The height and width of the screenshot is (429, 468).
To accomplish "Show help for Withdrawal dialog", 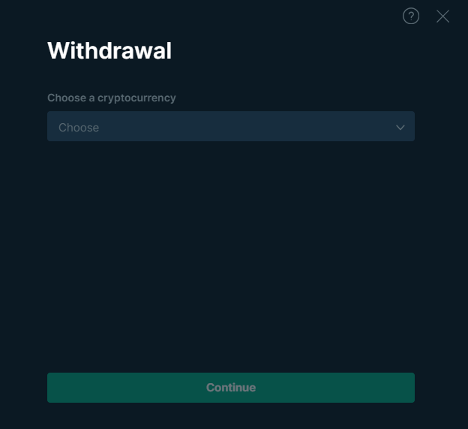I will coord(411,16).
